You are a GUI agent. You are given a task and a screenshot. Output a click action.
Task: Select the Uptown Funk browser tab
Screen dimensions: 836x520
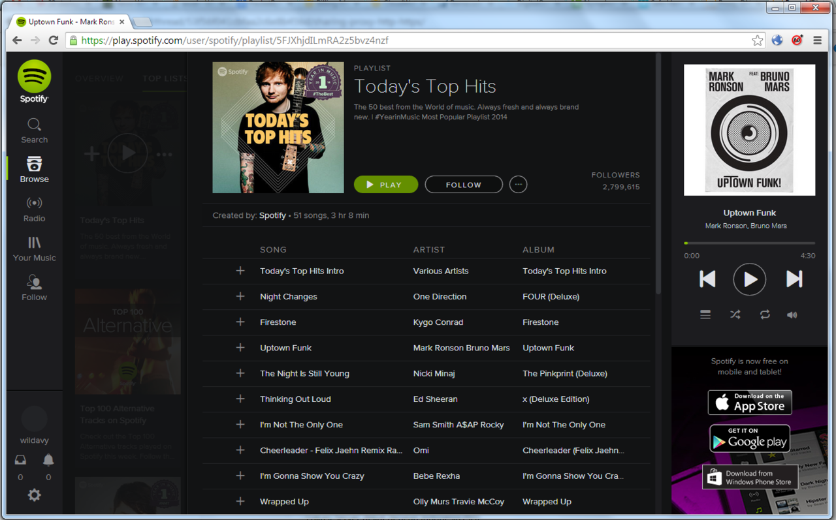(x=71, y=22)
